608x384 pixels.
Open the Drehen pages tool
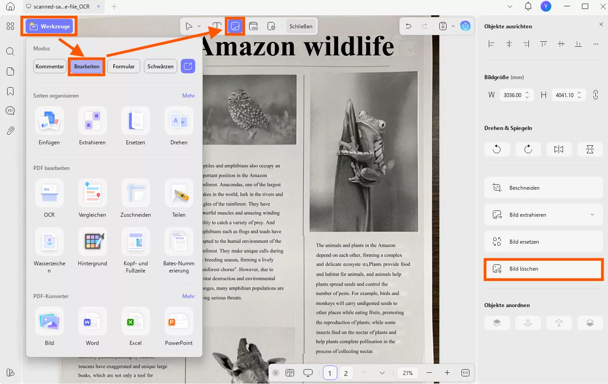click(179, 126)
